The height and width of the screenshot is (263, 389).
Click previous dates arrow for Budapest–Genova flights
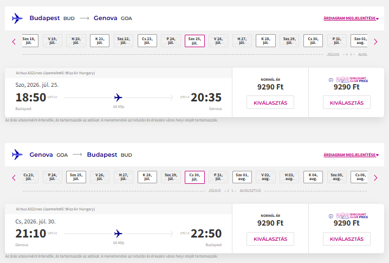pos(14,42)
